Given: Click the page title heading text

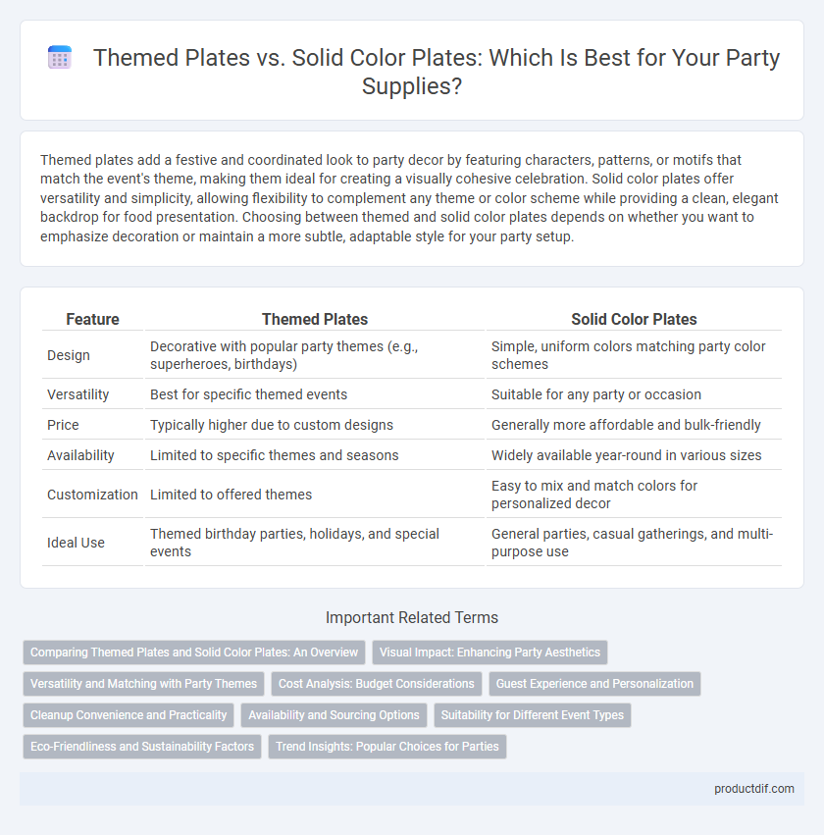Looking at the screenshot, I should (x=437, y=72).
